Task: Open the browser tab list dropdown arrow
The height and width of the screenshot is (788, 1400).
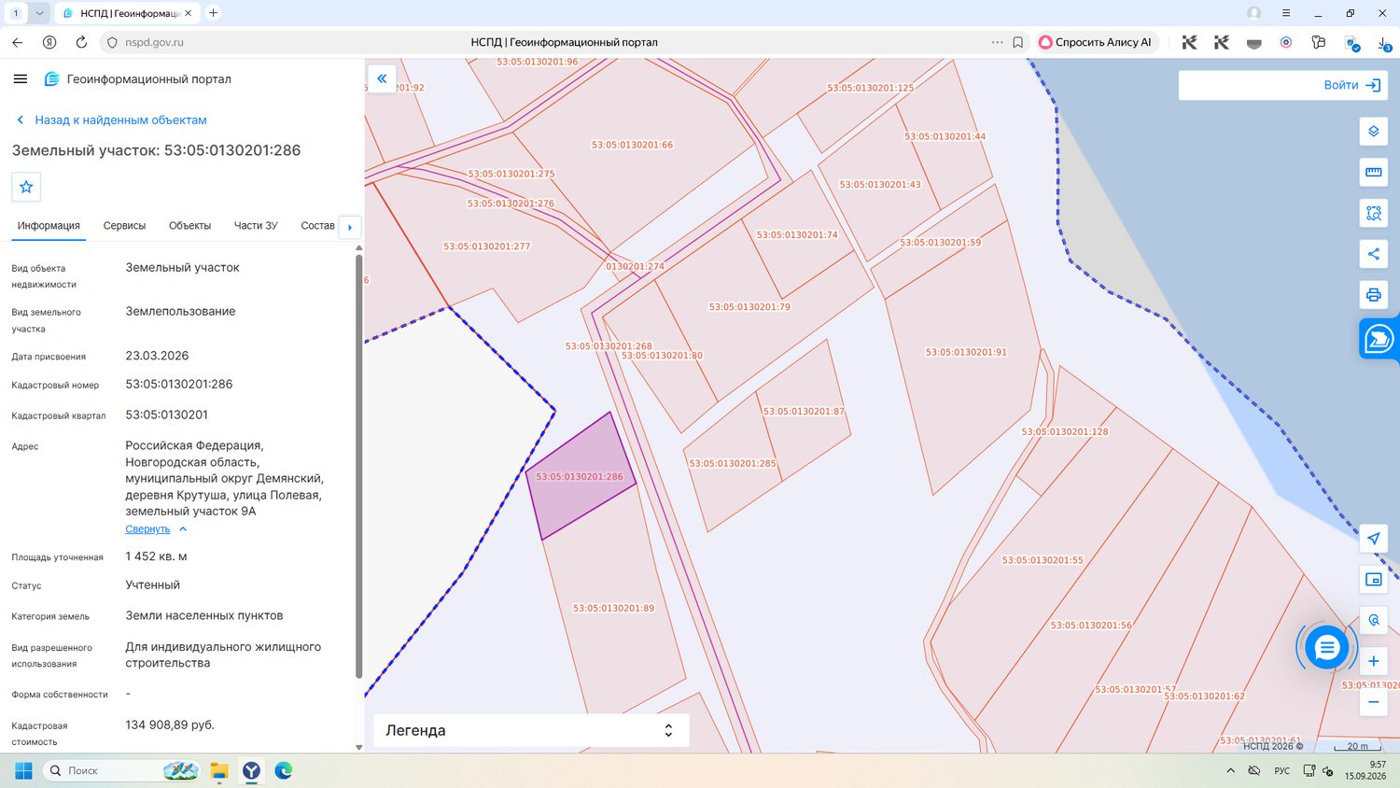Action: [x=39, y=13]
